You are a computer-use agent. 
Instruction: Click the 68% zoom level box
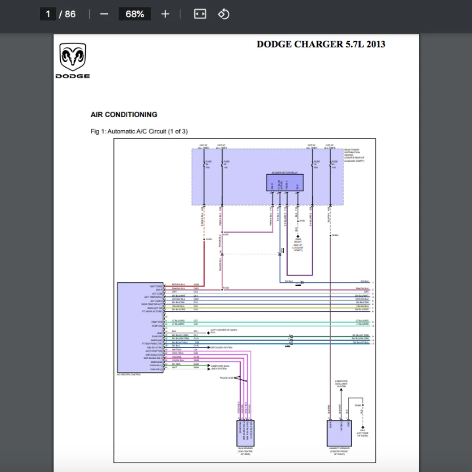click(x=135, y=14)
